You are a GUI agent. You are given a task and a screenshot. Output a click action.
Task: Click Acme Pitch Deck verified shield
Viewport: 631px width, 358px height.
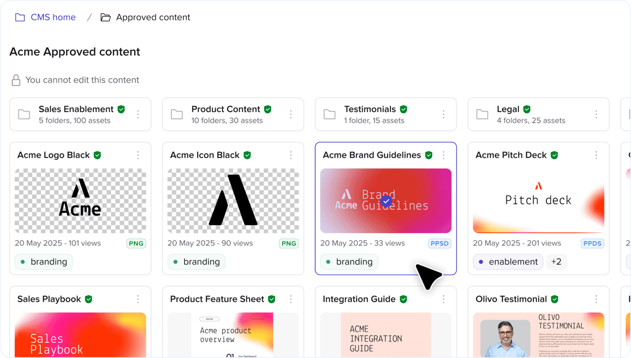[x=554, y=155]
